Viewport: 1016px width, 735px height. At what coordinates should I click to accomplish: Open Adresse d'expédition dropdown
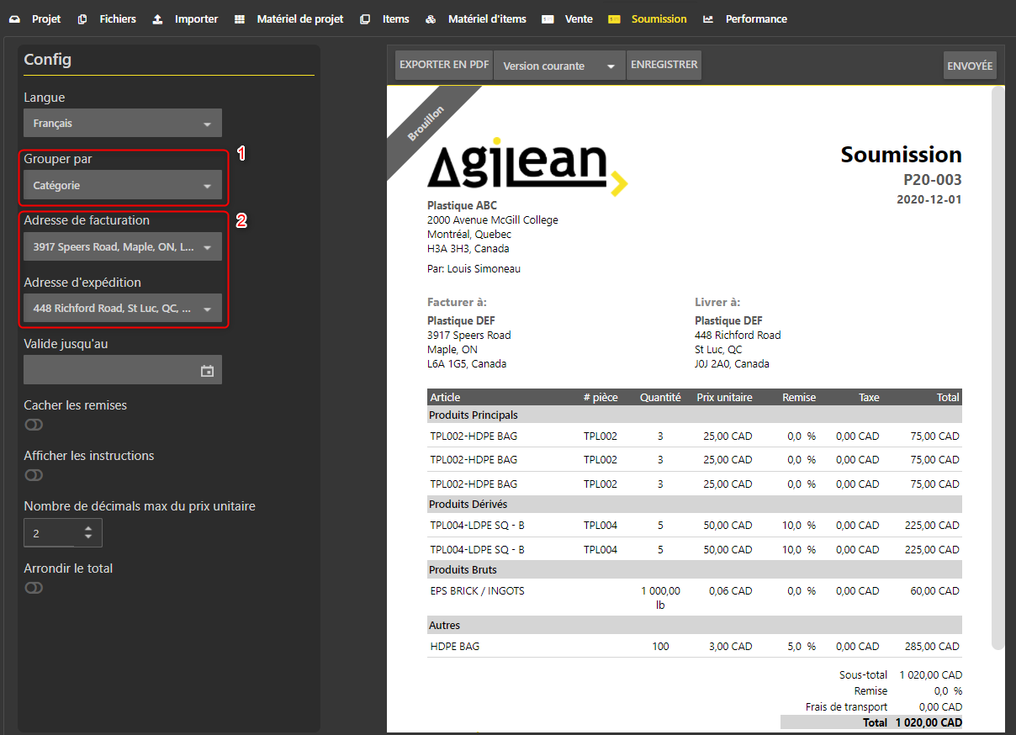pyautogui.click(x=123, y=308)
